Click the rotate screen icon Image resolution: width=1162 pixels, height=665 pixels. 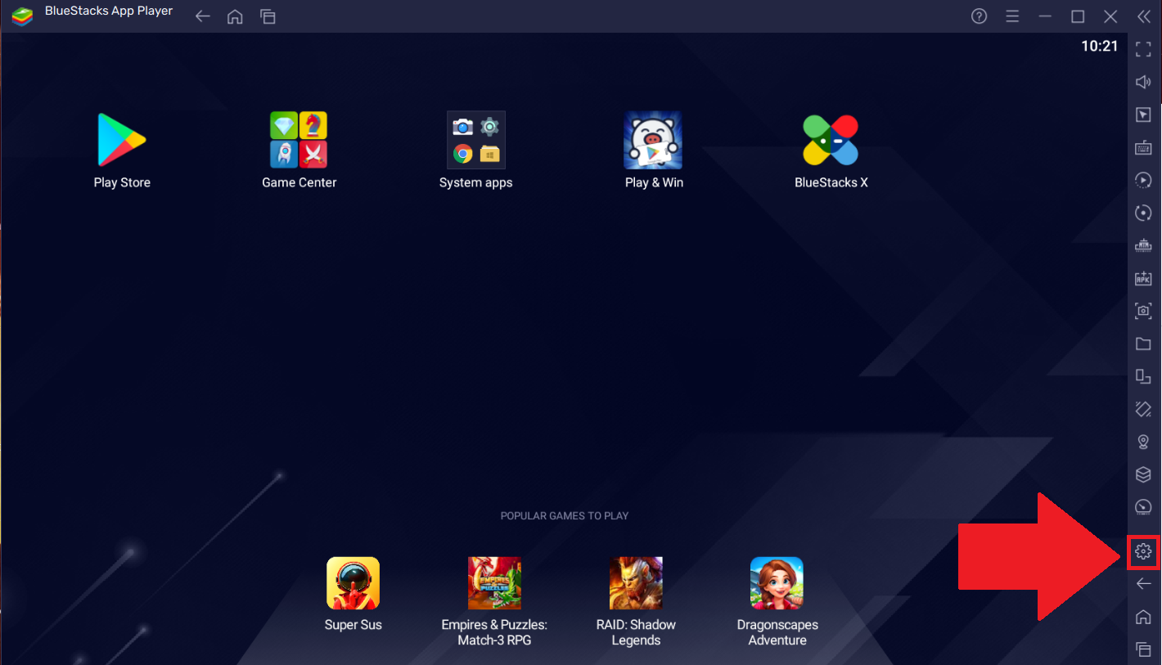click(x=1143, y=376)
